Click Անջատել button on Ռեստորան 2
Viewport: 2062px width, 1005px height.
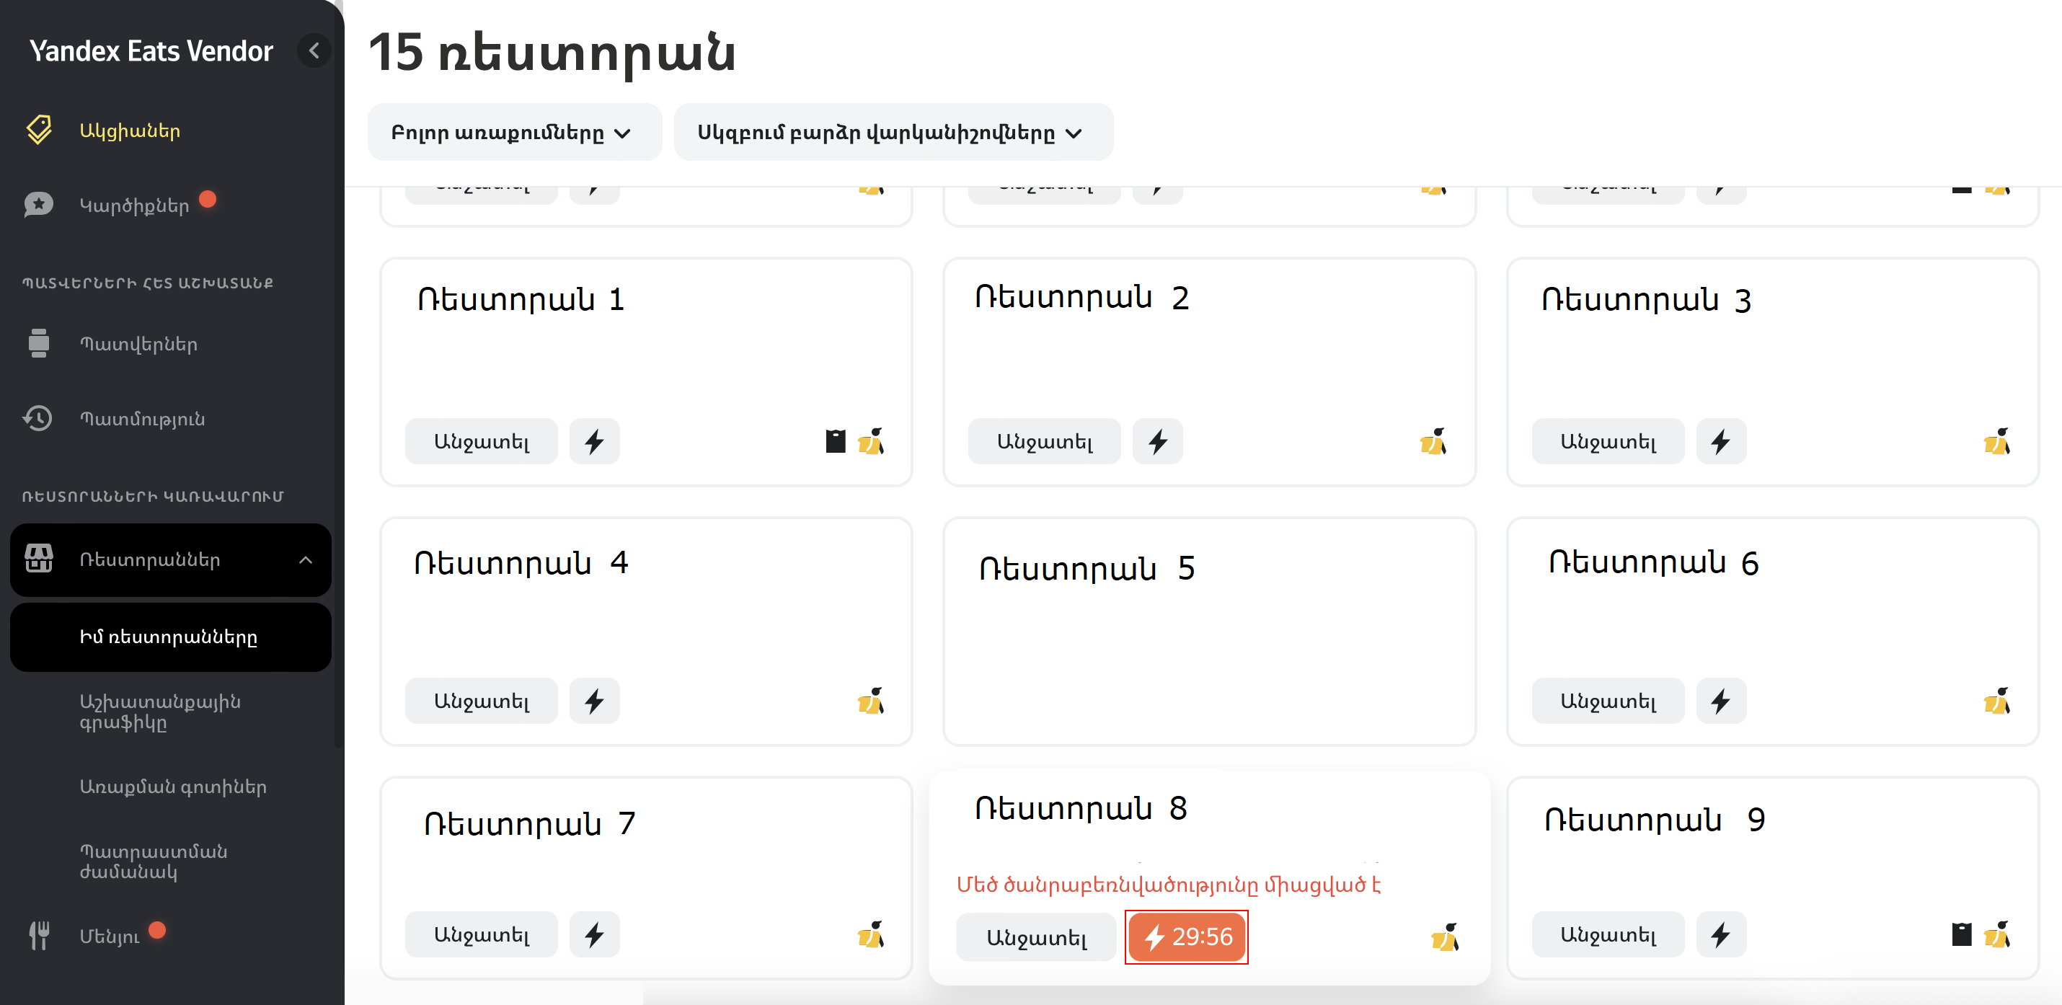point(1044,441)
